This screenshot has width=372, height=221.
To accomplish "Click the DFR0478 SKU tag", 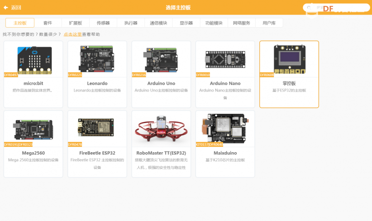I will click(75, 144).
